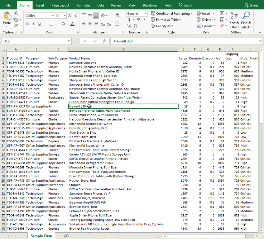Click the Fill down-arrow icon
Viewport: 264px width, 239px height.
coord(222,20)
